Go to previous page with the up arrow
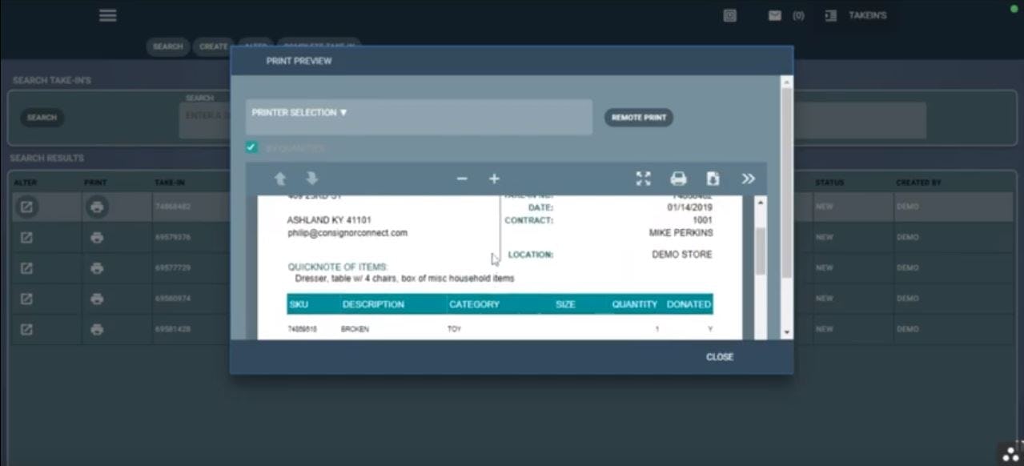 point(282,179)
